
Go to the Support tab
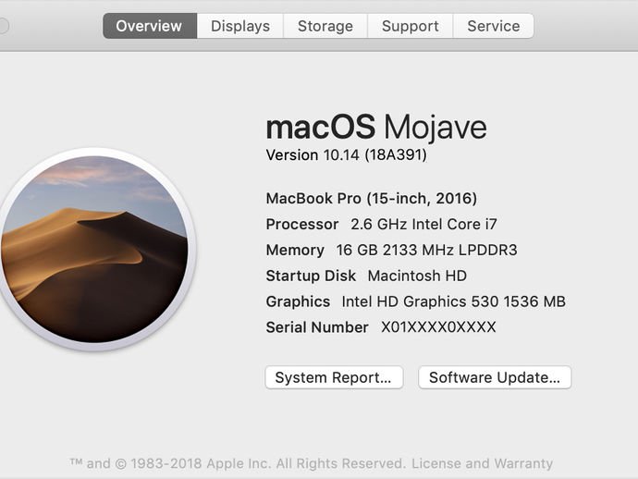click(411, 26)
